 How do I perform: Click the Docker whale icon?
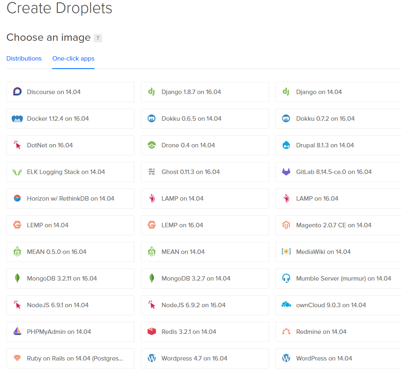click(x=17, y=118)
